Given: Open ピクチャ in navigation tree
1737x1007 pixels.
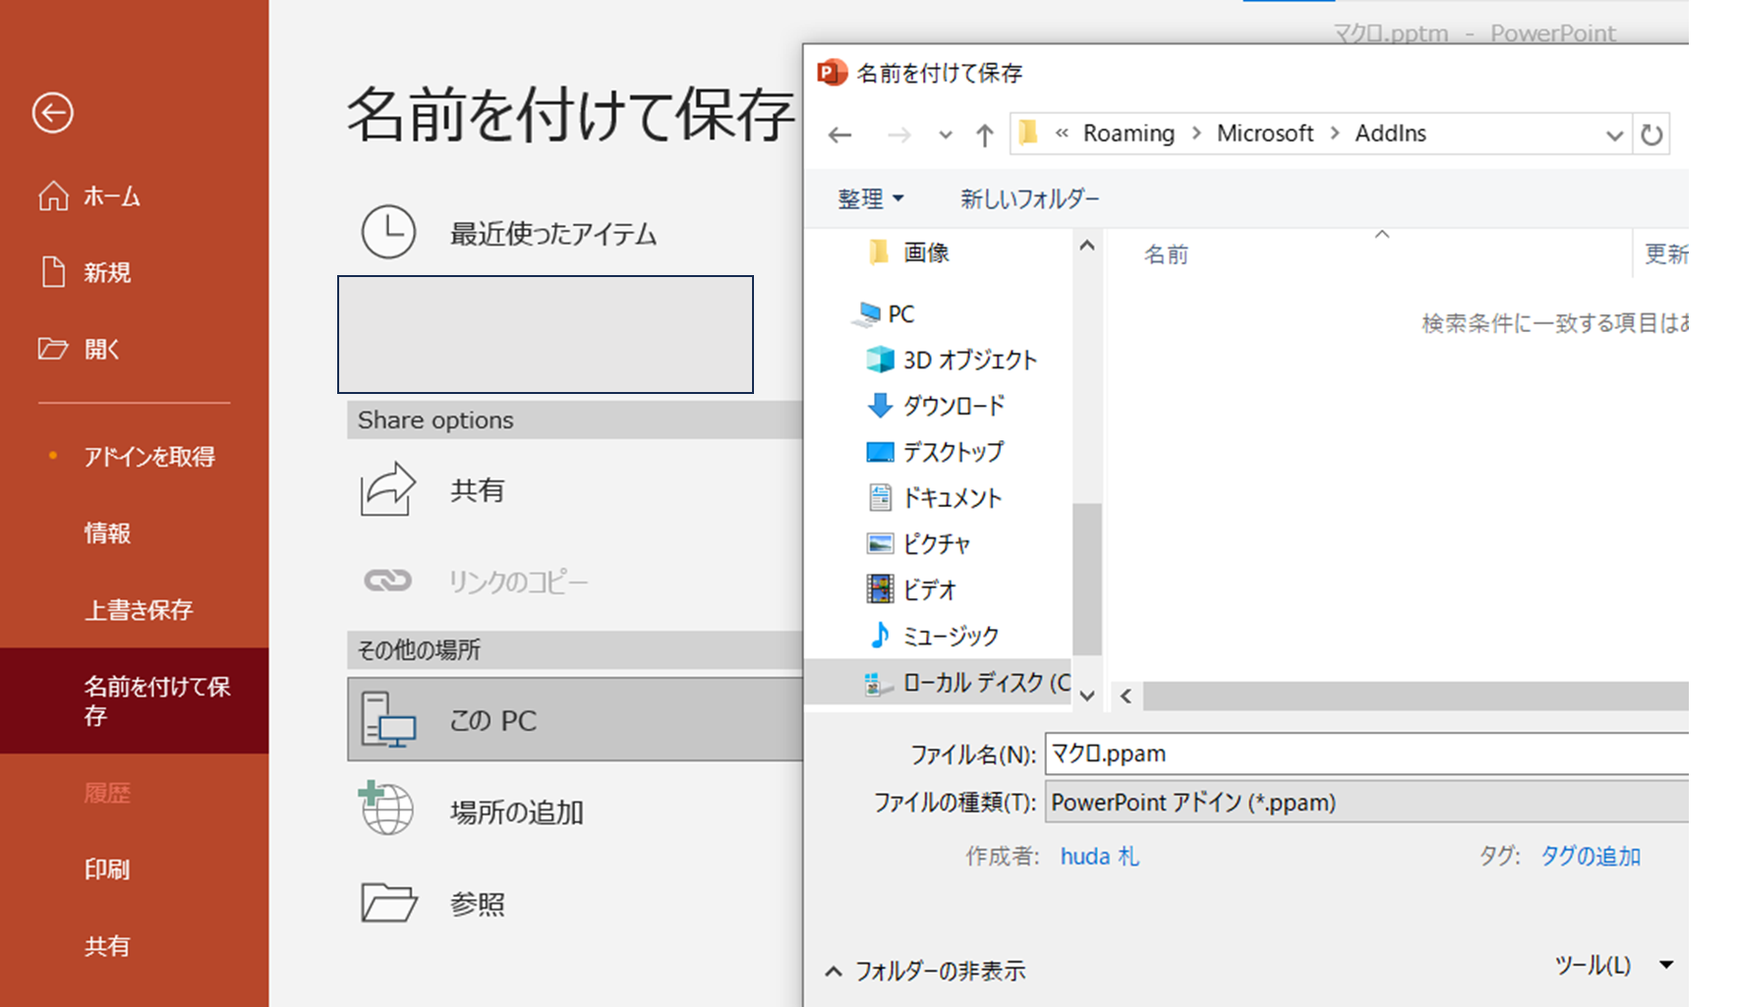Looking at the screenshot, I should click(936, 544).
